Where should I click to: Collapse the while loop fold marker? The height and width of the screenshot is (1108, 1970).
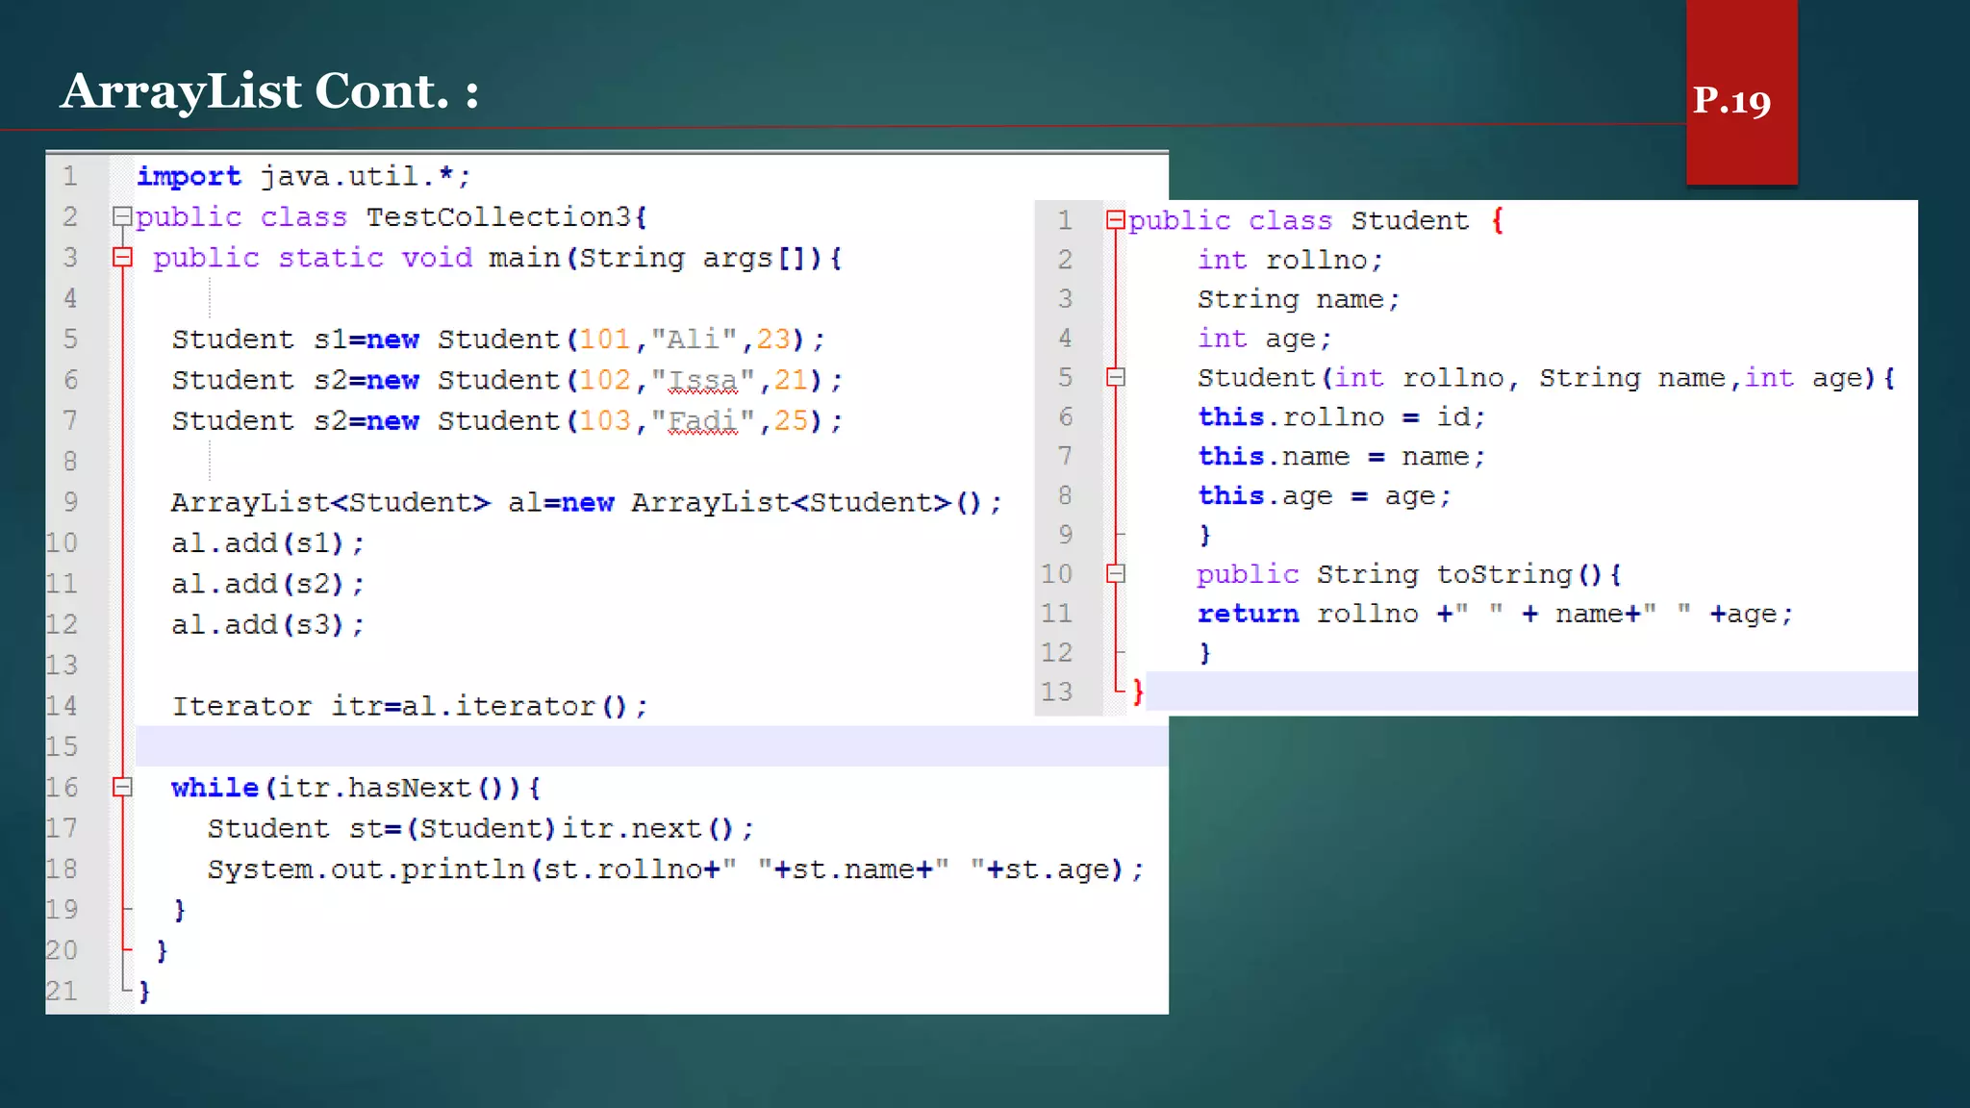[122, 787]
